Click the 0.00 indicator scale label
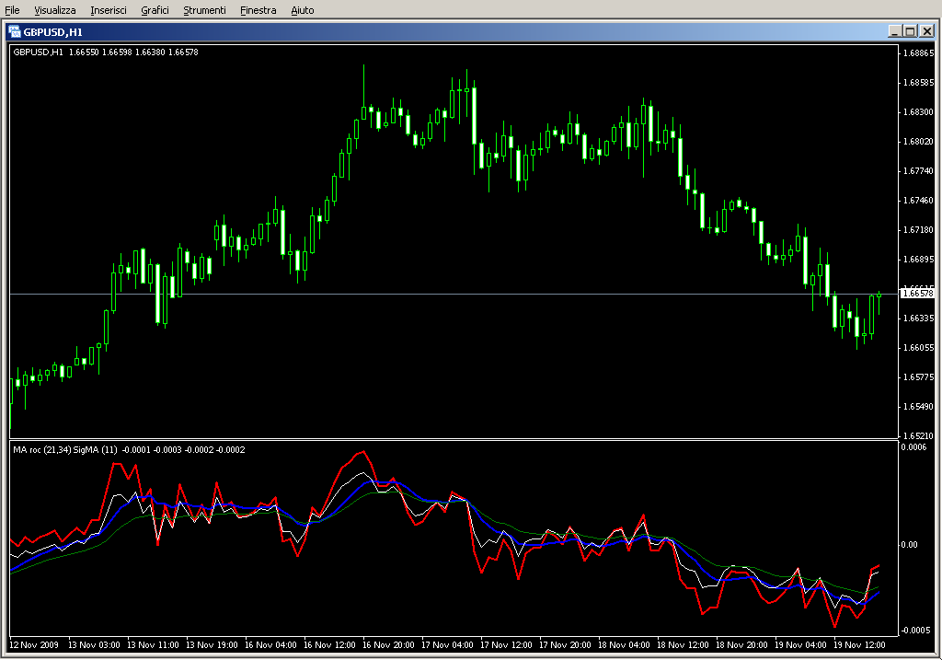Image resolution: width=942 pixels, height=660 pixels. pos(909,545)
